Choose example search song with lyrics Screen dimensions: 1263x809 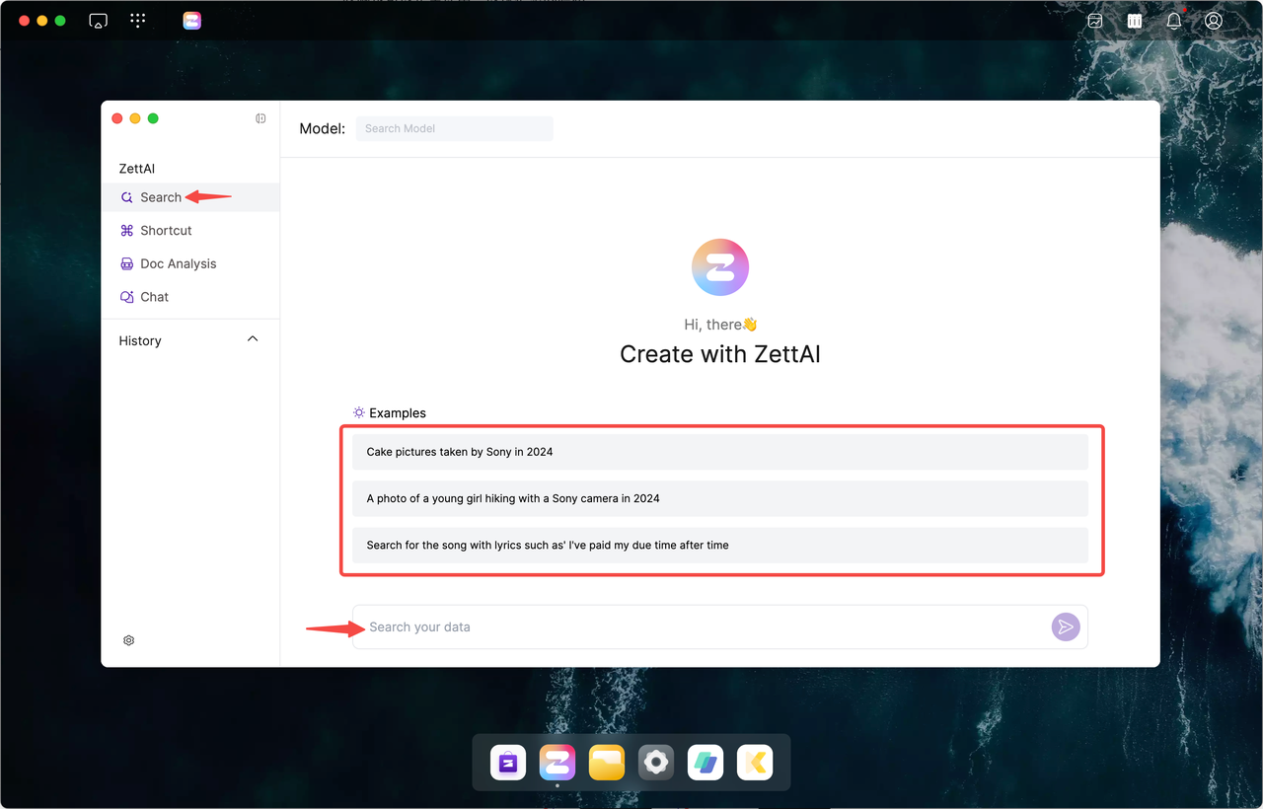tap(720, 545)
